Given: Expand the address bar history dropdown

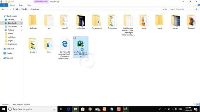Looking at the screenshot, I should click(163, 9).
